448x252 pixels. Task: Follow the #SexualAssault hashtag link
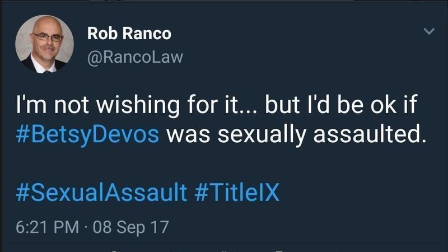101,192
